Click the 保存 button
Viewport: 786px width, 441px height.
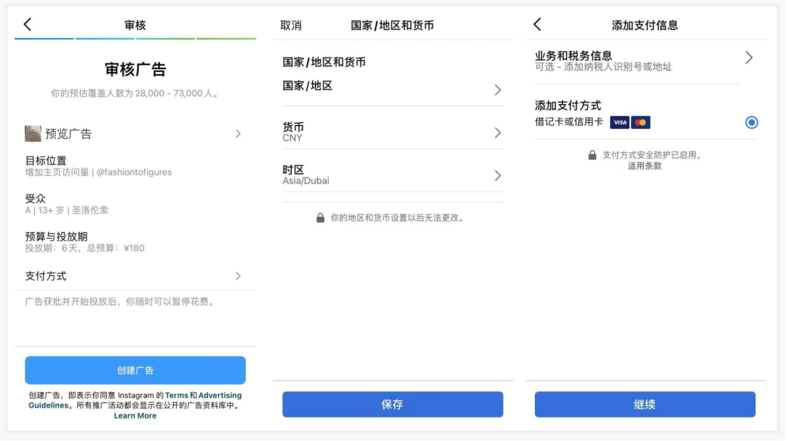392,405
